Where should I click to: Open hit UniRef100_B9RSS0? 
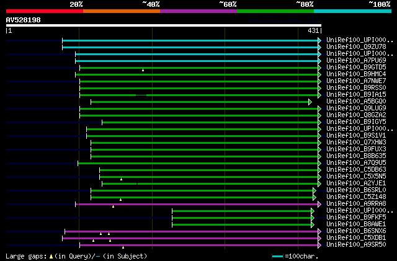(356, 88)
